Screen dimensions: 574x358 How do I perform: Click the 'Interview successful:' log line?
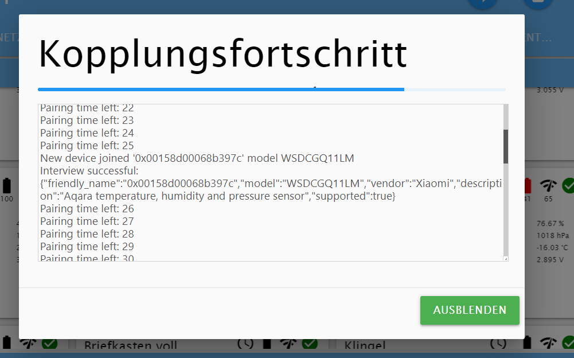tap(89, 171)
